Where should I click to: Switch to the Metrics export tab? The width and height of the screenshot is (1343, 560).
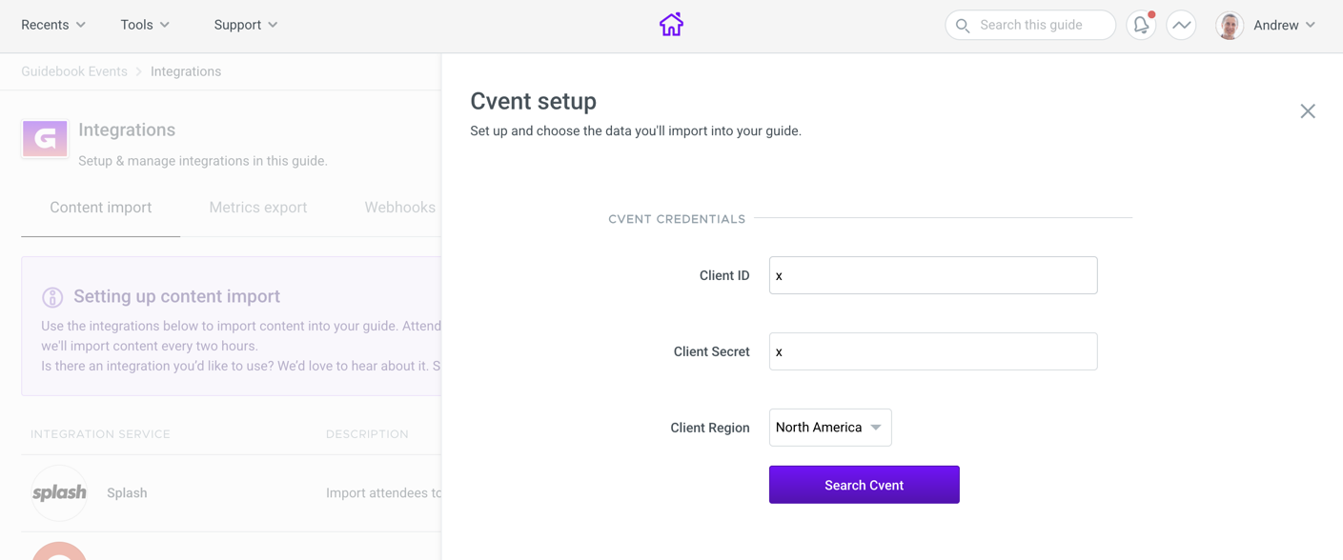click(258, 208)
